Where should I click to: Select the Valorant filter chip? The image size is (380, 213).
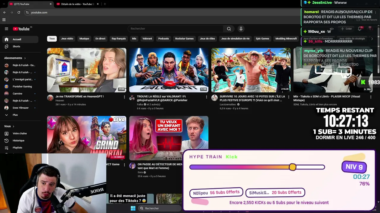(147, 39)
